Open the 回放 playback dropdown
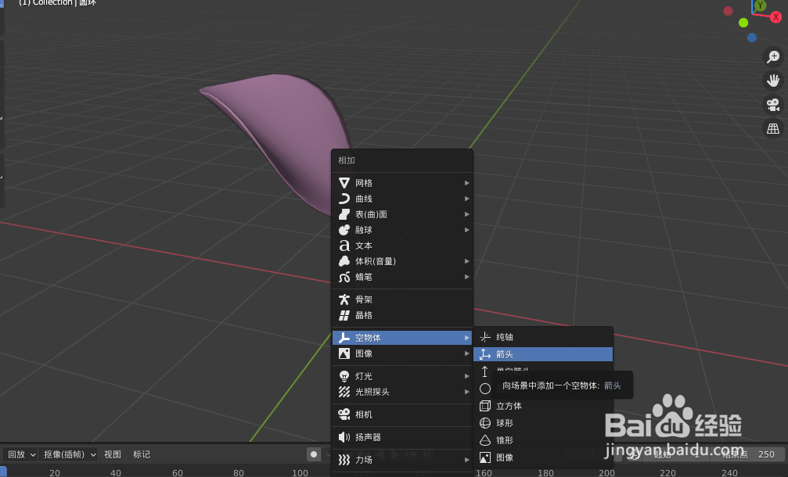The height and width of the screenshot is (477, 788). [x=20, y=454]
